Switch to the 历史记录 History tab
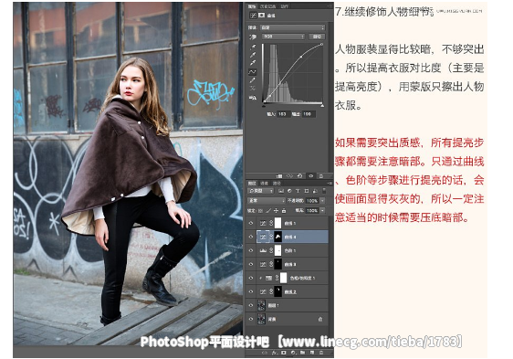 pyautogui.click(x=267, y=6)
